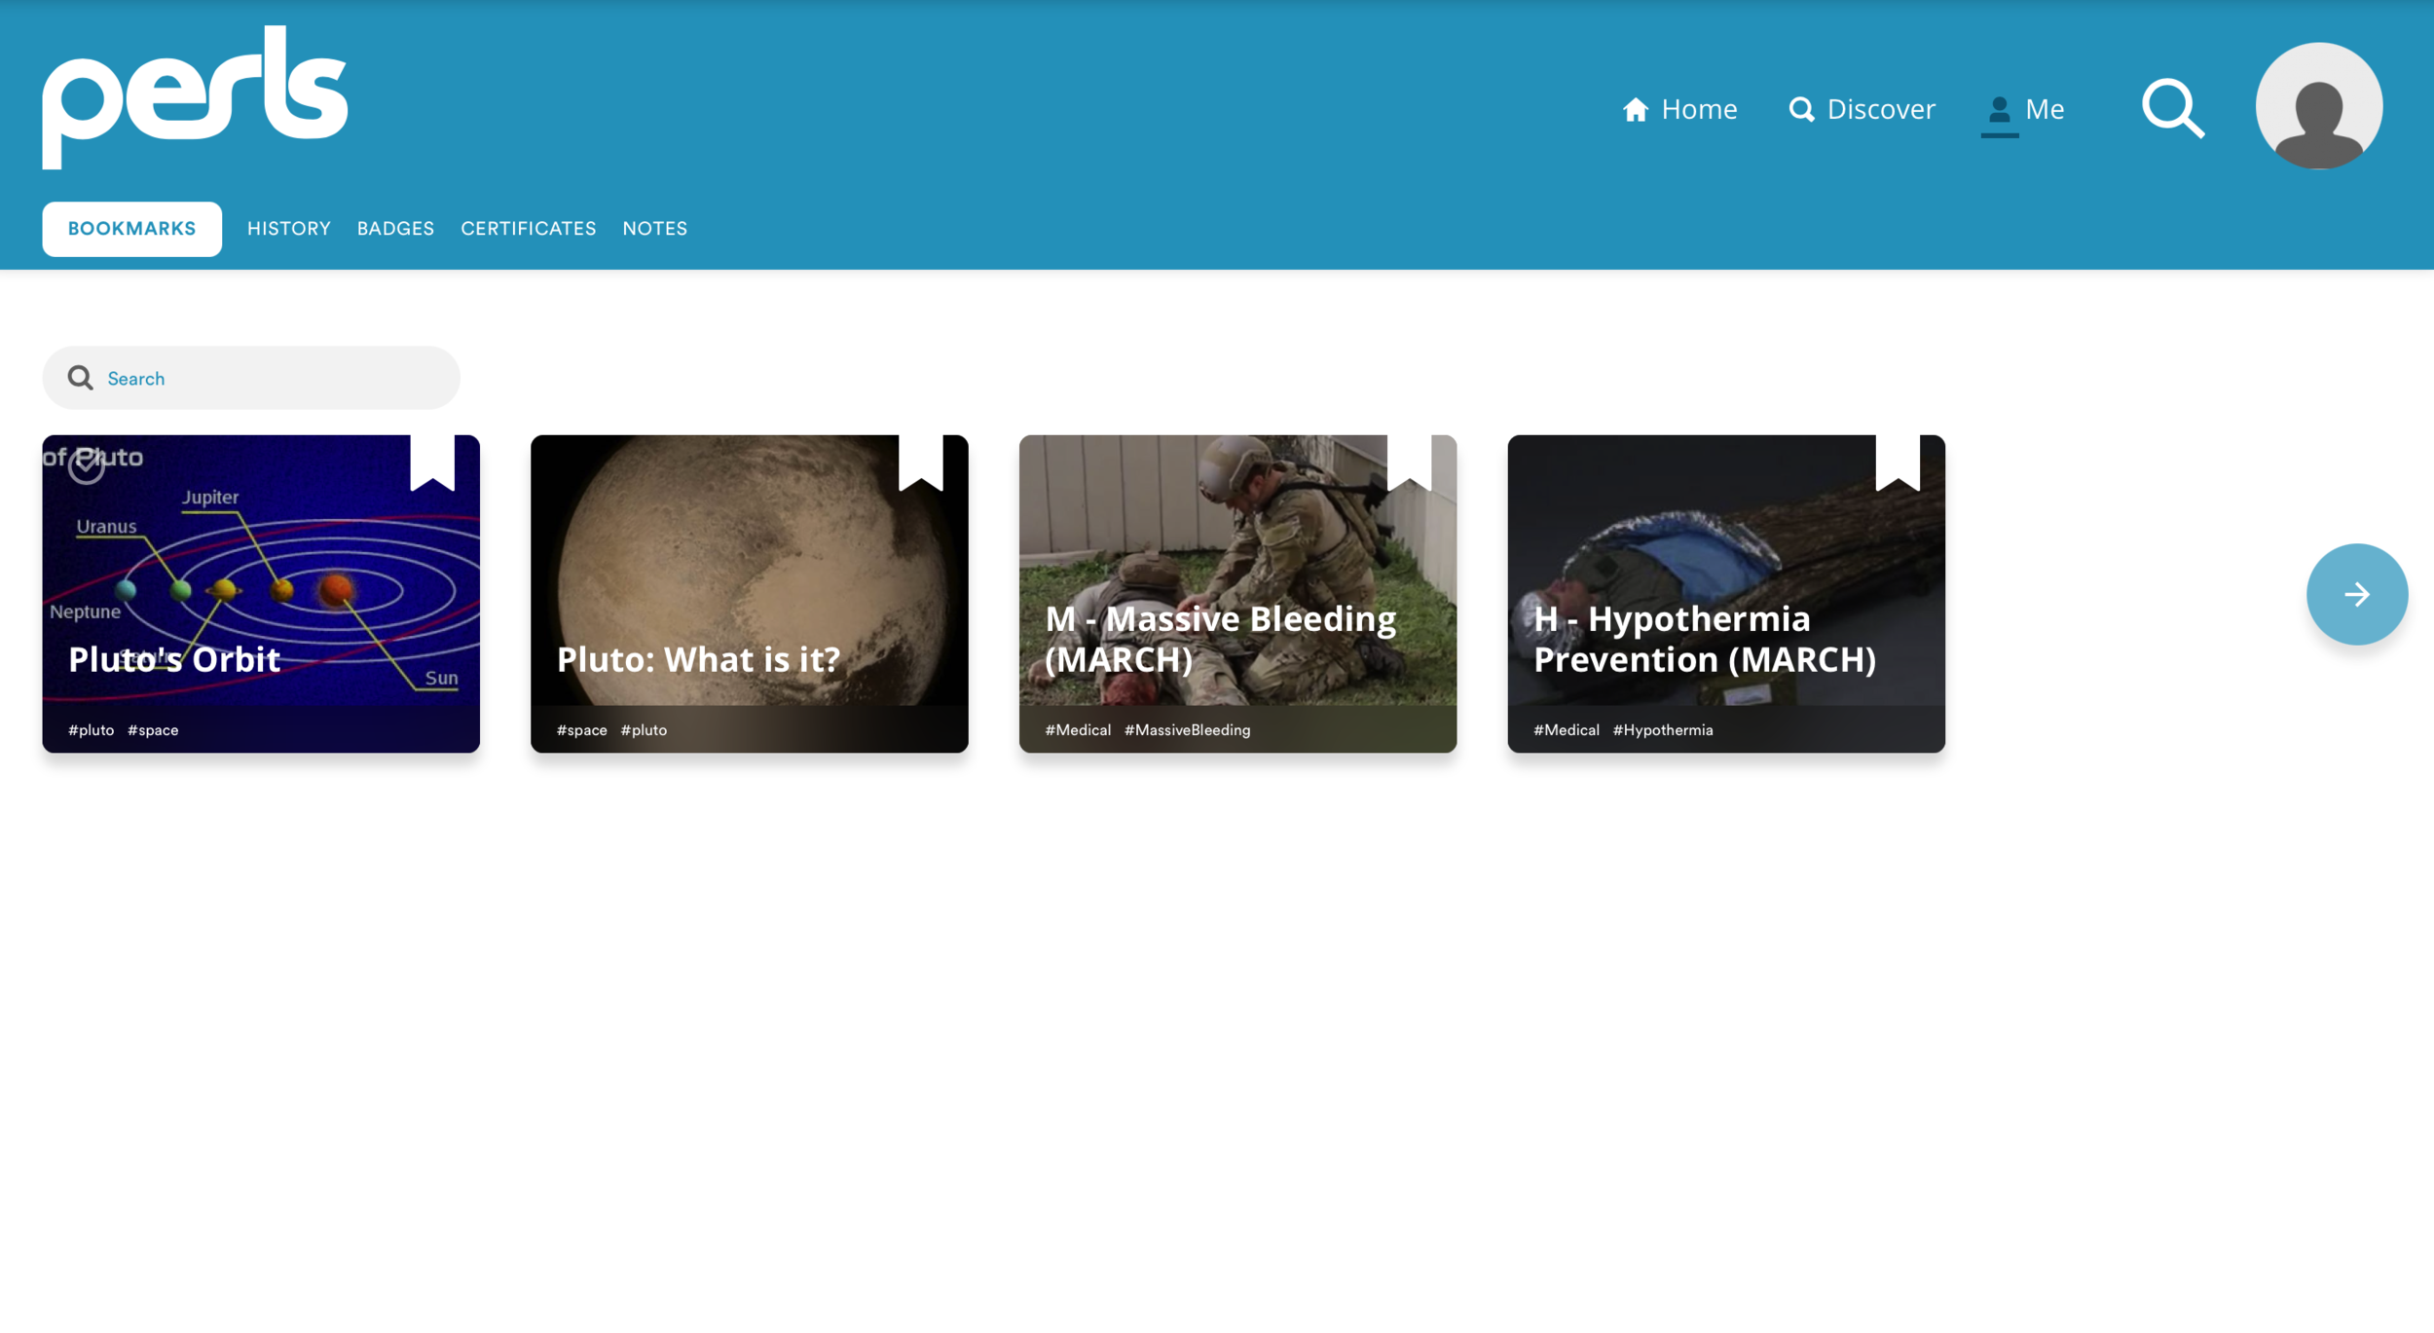The height and width of the screenshot is (1333, 2434).
Task: Open the Badges tab
Action: click(x=395, y=229)
